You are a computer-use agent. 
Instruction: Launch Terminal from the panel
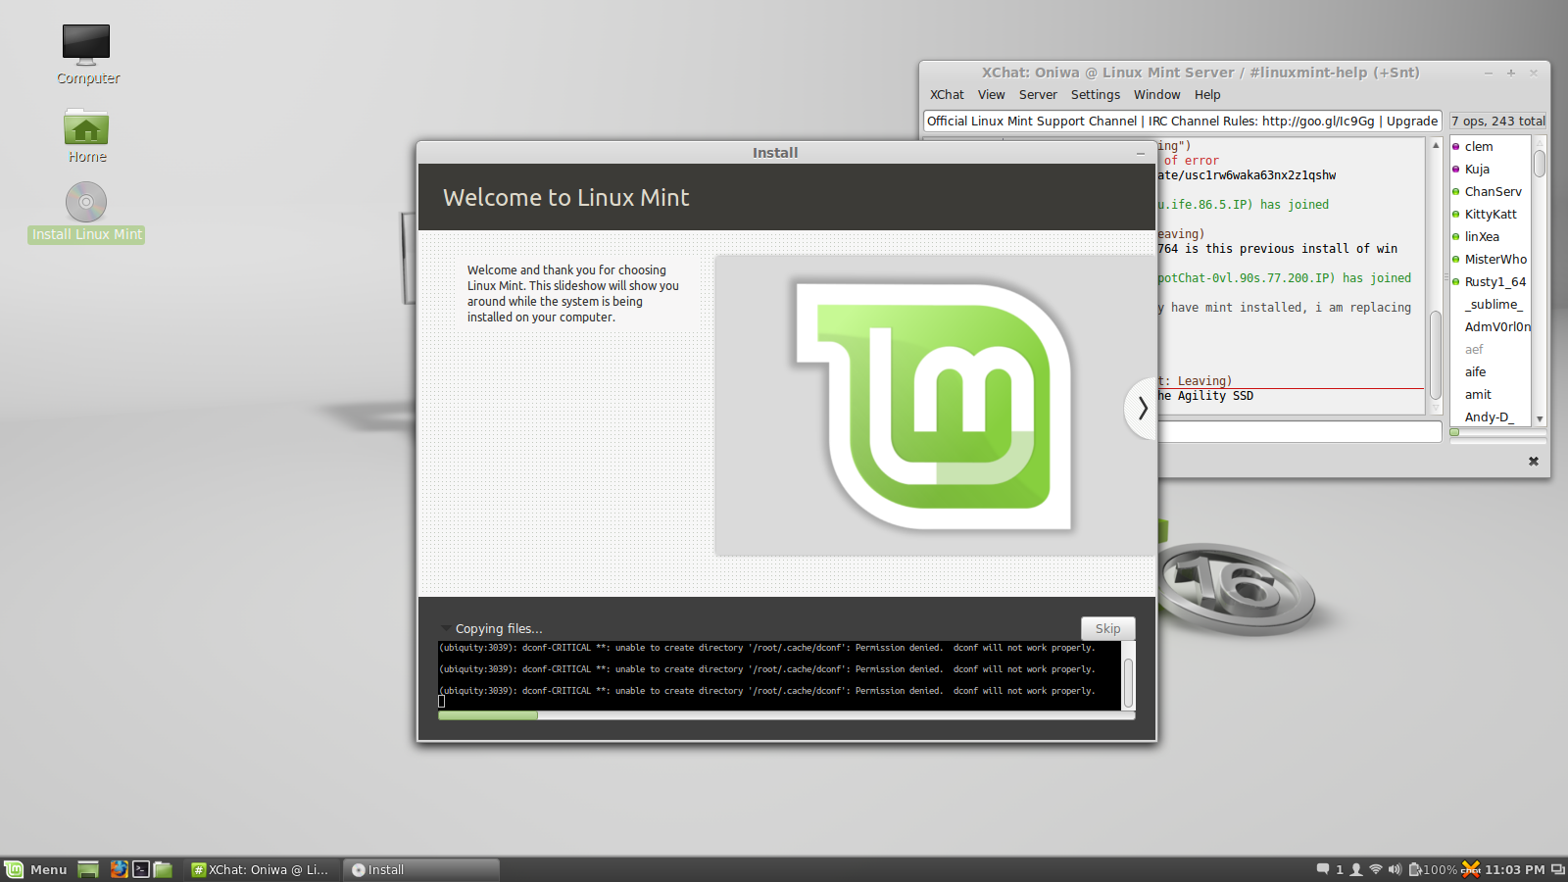[x=141, y=869]
